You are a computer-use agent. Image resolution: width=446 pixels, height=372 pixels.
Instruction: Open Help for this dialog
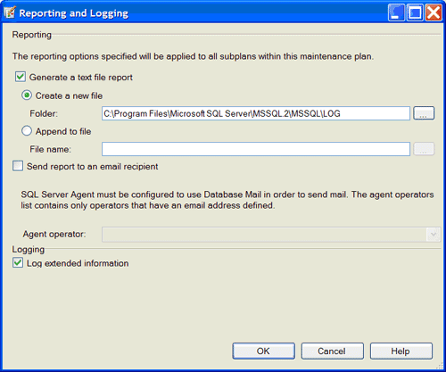coord(401,351)
